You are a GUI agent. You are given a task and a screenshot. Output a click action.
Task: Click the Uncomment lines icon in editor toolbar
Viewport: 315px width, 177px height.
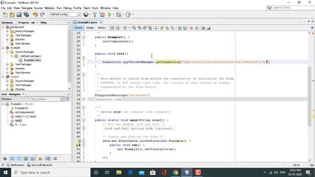209,28
